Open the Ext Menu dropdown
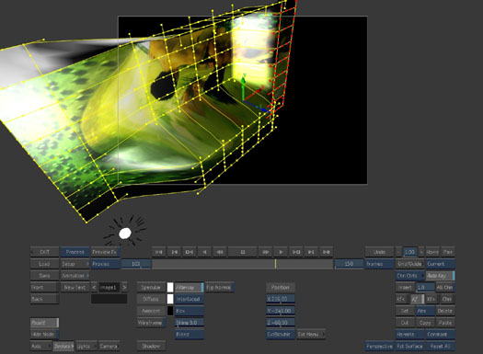The image size is (483, 354). pyautogui.click(x=311, y=335)
